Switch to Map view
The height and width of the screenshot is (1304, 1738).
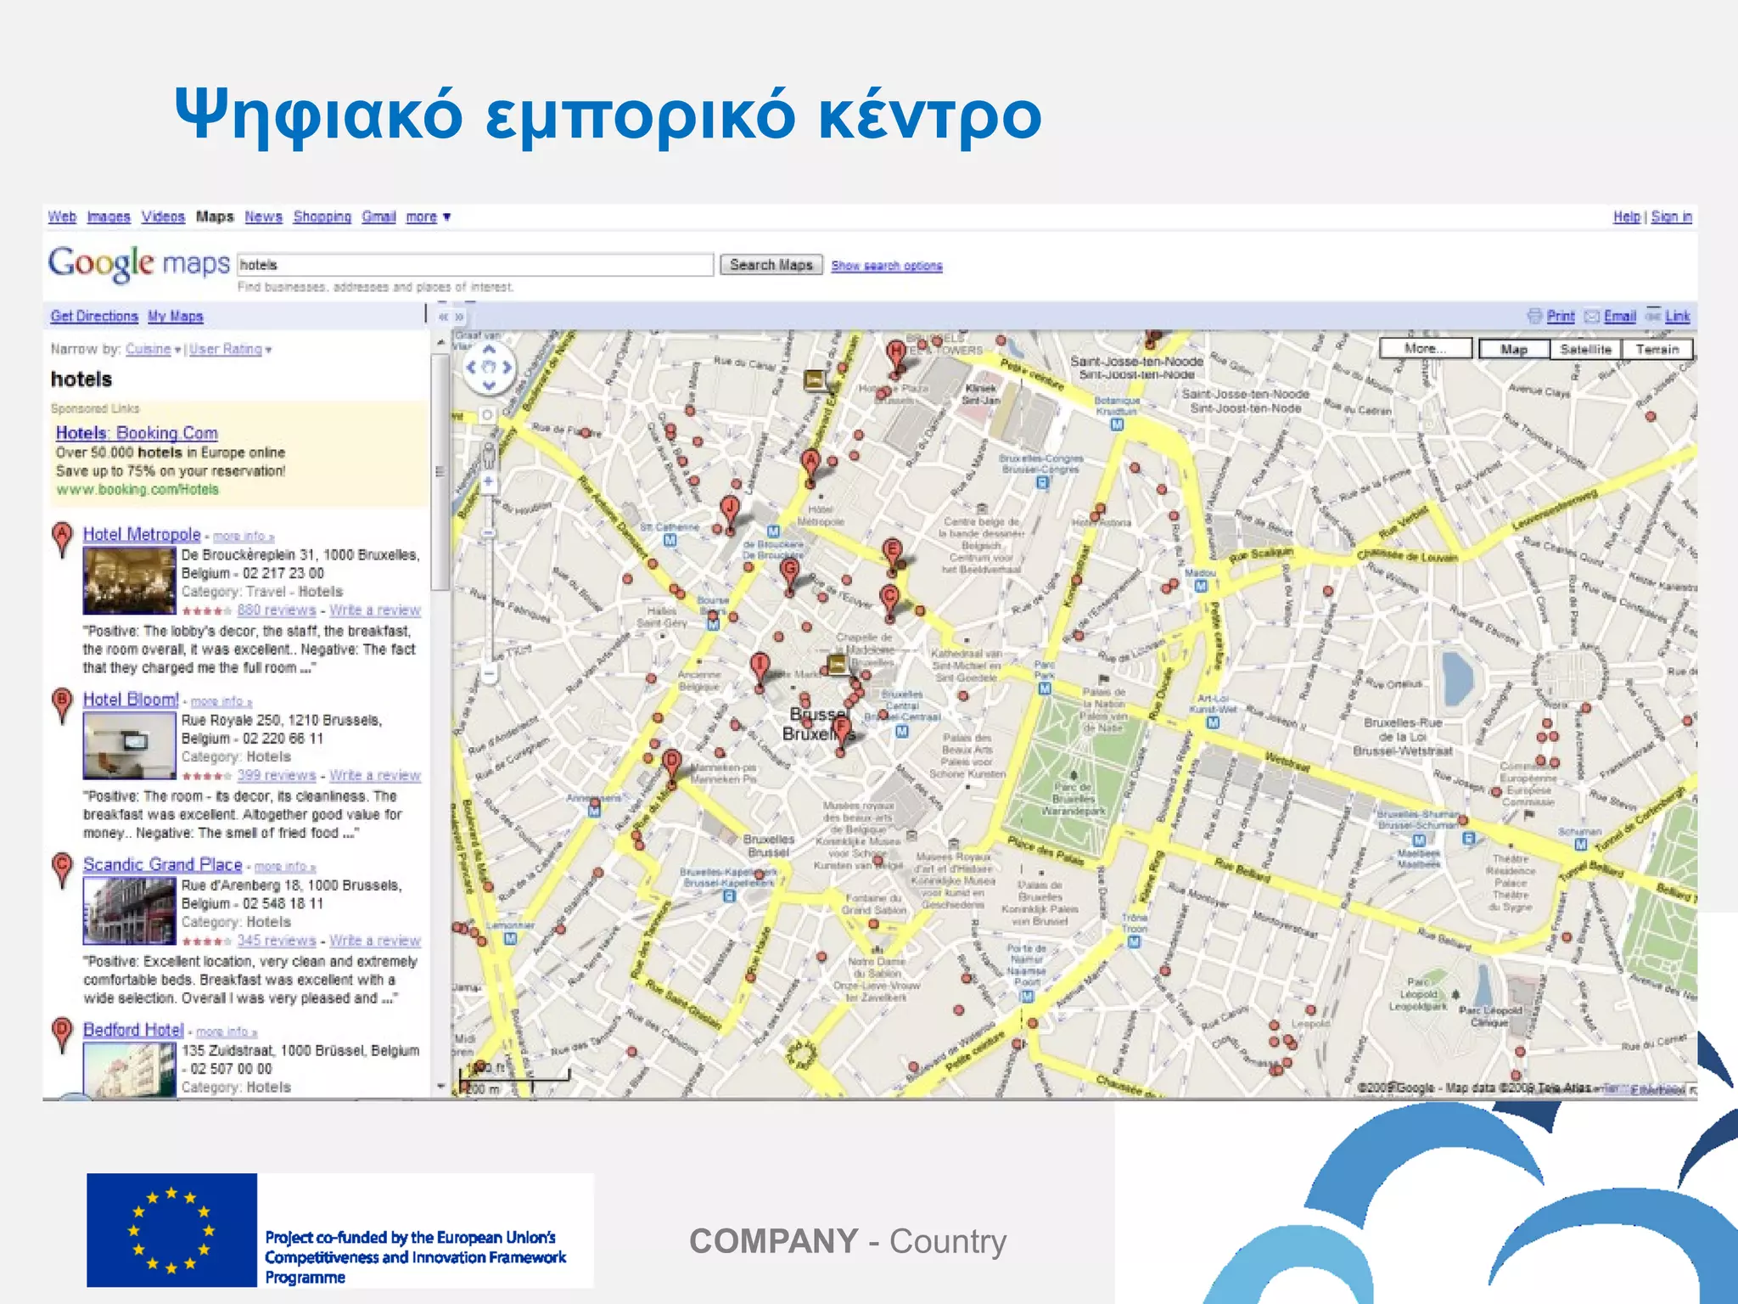[1514, 349]
